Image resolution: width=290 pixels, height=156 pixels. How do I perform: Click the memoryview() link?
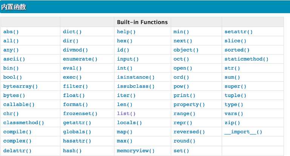pyautogui.click(x=135, y=151)
